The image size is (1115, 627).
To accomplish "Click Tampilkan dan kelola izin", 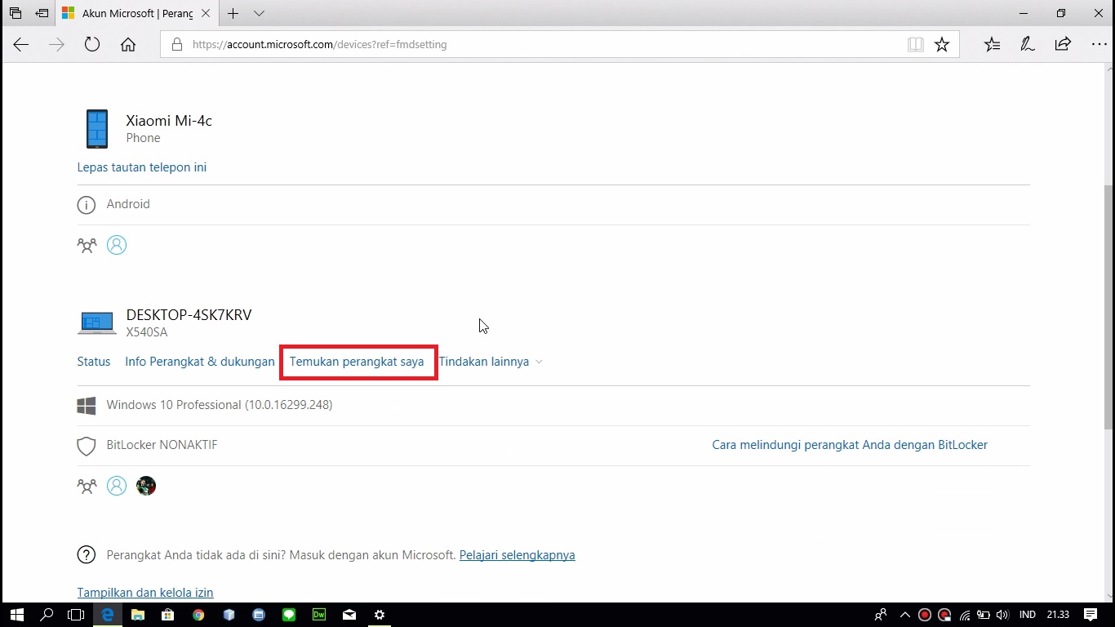I will point(145,593).
